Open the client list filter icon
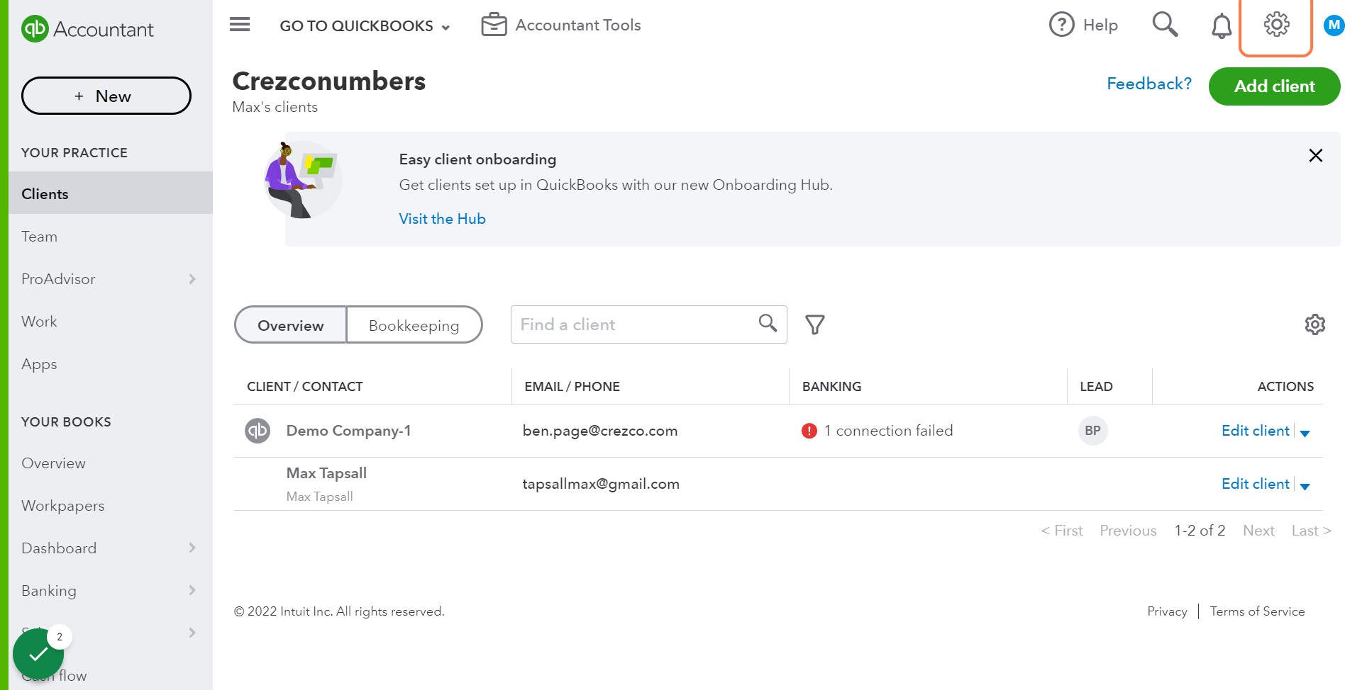The width and height of the screenshot is (1362, 690). click(814, 324)
